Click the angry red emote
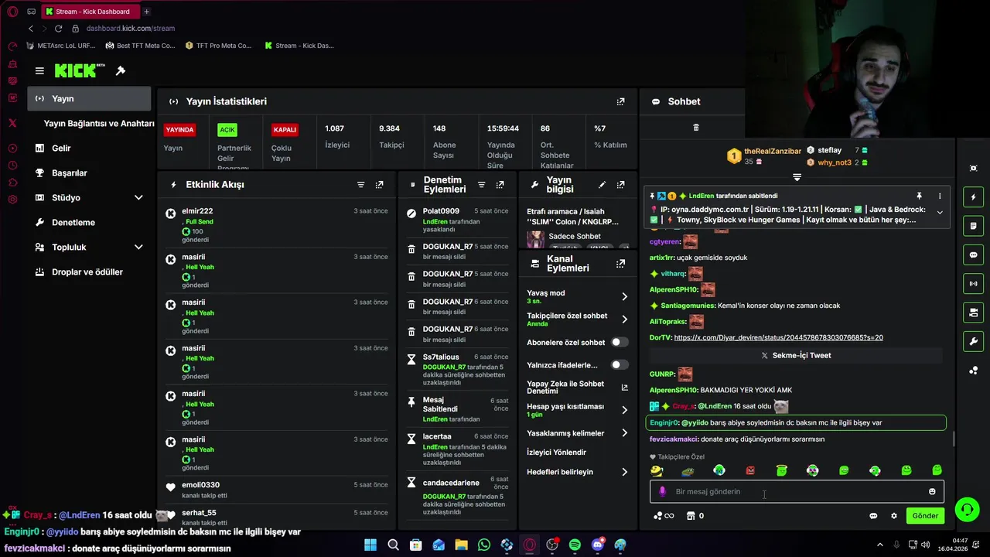 tap(749, 470)
